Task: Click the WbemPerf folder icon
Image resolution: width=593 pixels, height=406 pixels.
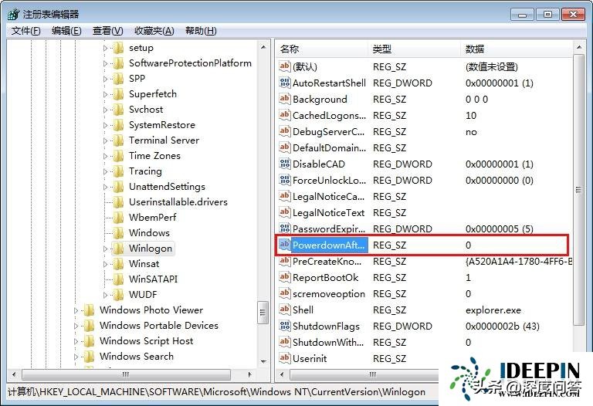Action: [x=118, y=218]
